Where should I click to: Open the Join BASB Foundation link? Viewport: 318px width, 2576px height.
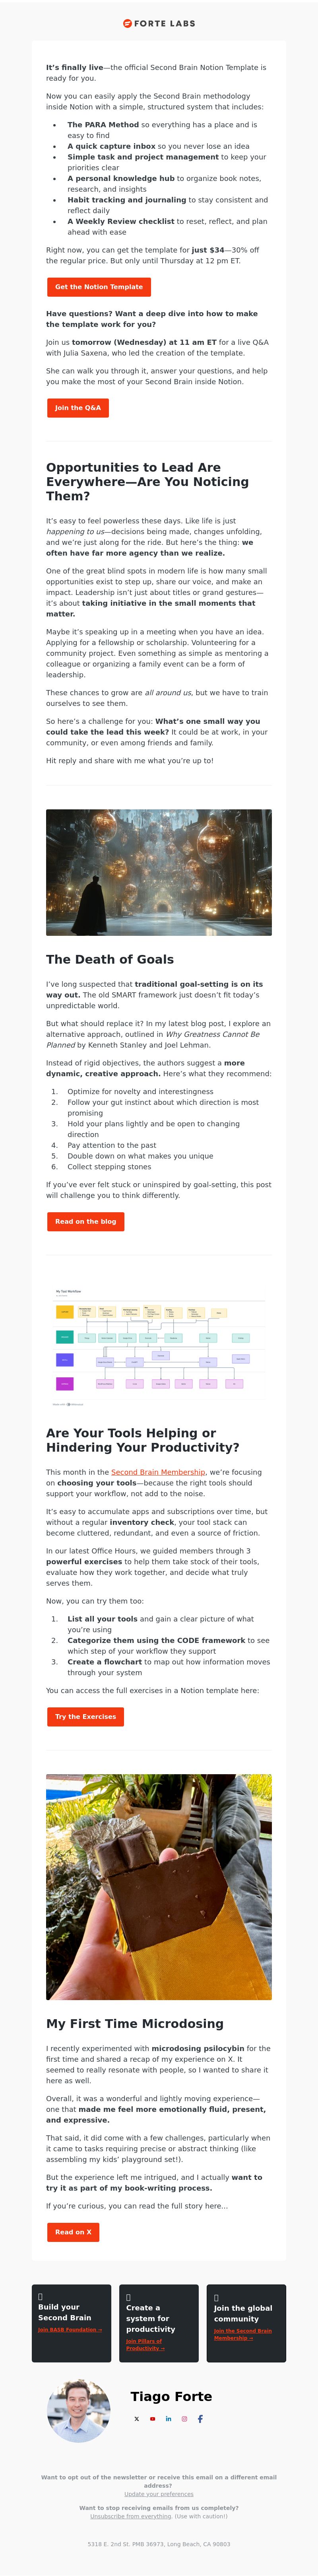pyautogui.click(x=70, y=2329)
